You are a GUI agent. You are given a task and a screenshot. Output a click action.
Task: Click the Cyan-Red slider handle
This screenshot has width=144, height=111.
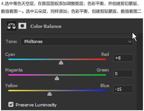(61, 63)
